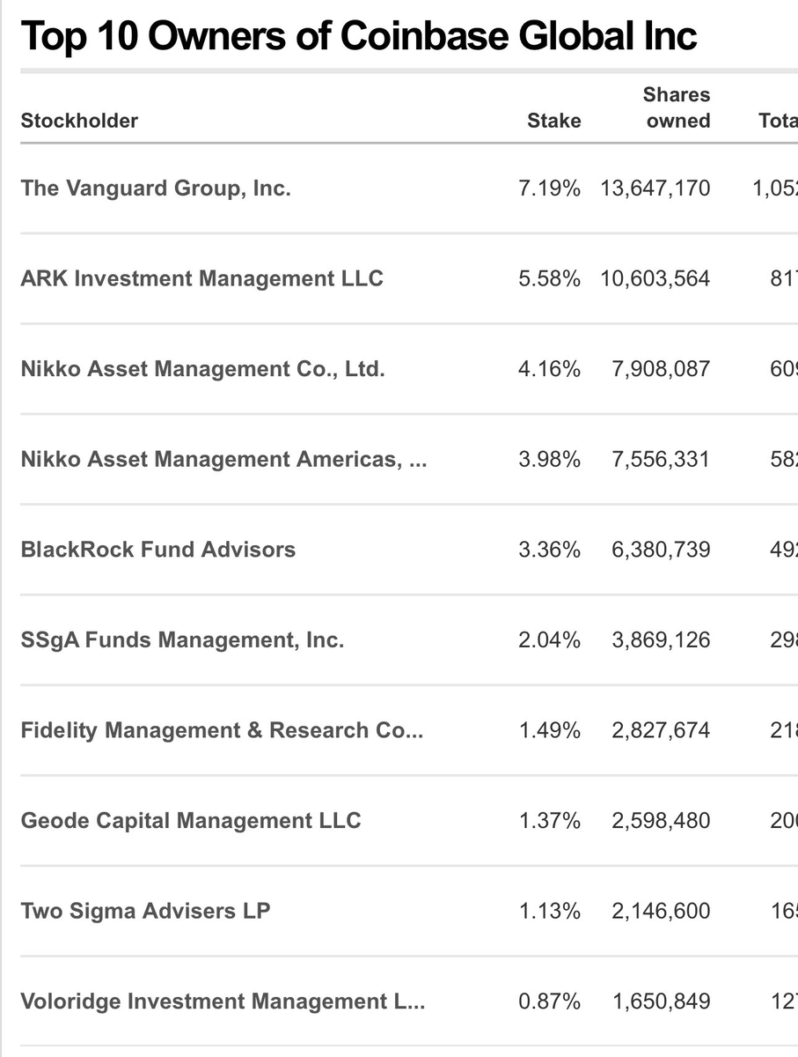The height and width of the screenshot is (1057, 798).
Task: Click the partially visible Total column header
Action: tap(778, 121)
